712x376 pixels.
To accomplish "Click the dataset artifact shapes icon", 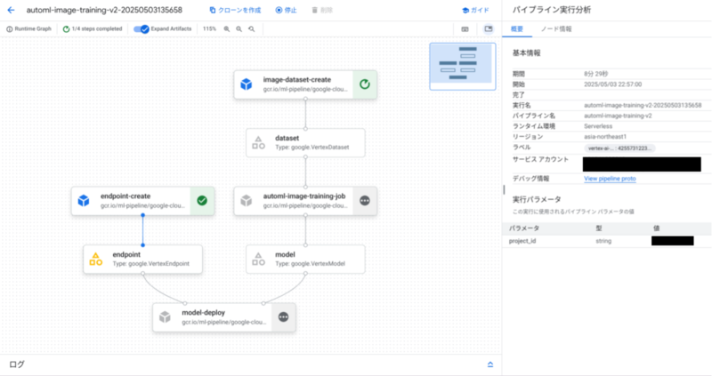I will click(258, 142).
